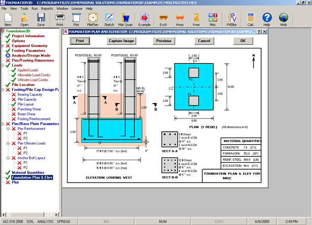
Task: Click the Capture Image button
Action: (x=121, y=41)
